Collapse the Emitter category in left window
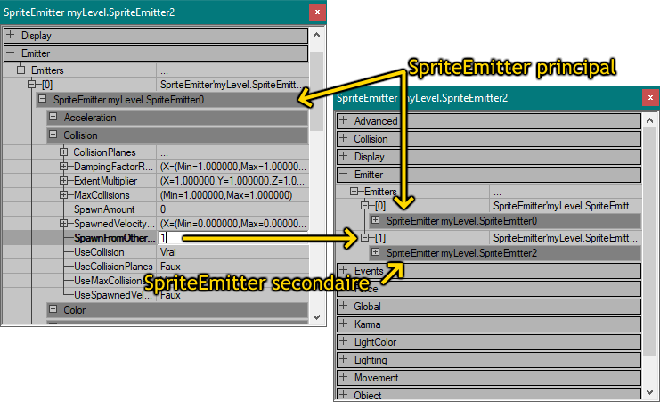660x402 pixels. click(x=11, y=53)
